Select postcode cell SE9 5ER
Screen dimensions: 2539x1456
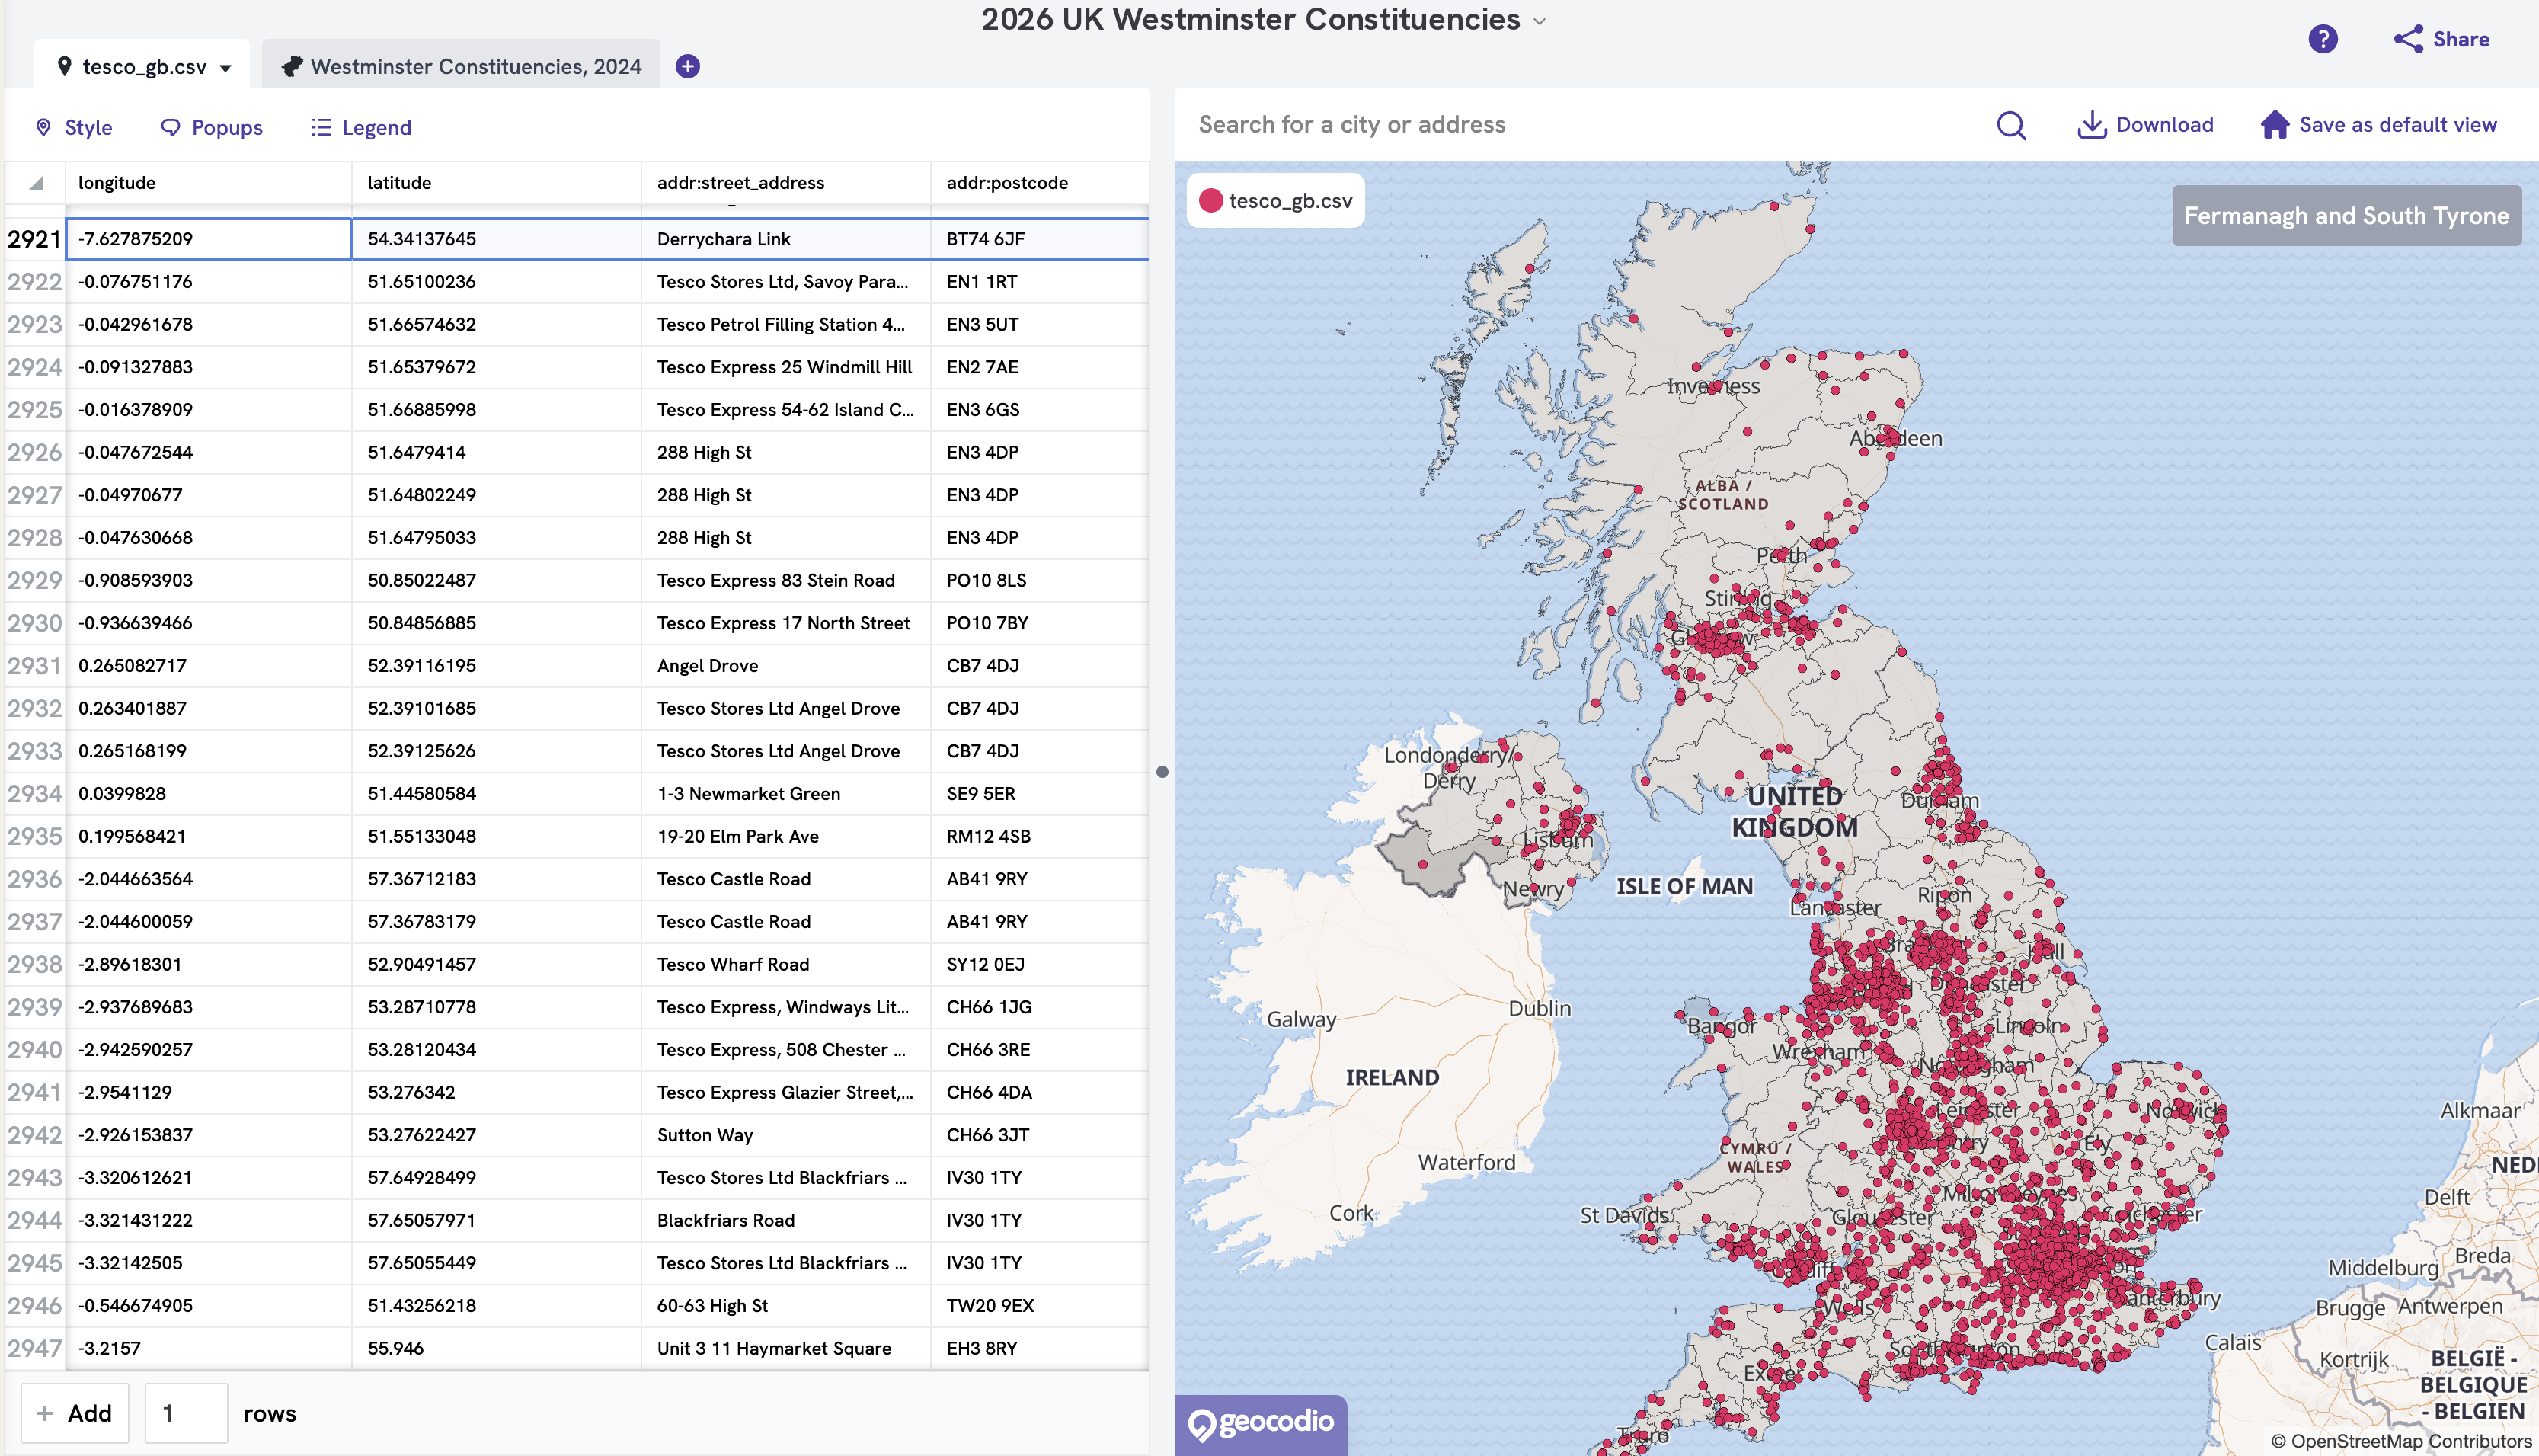(1040, 793)
